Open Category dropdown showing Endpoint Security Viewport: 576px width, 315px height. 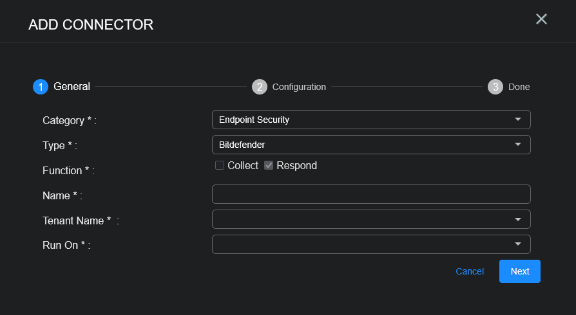(x=361, y=120)
